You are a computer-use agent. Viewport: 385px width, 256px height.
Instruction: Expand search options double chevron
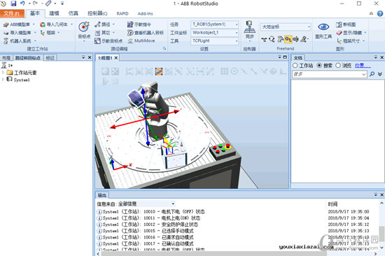pos(380,74)
